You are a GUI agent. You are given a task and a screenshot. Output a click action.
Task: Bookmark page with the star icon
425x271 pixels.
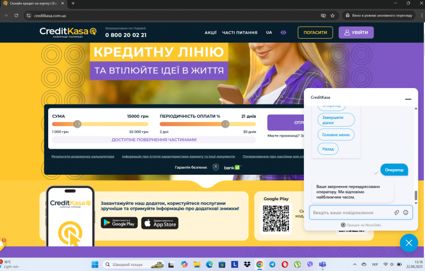pos(333,15)
